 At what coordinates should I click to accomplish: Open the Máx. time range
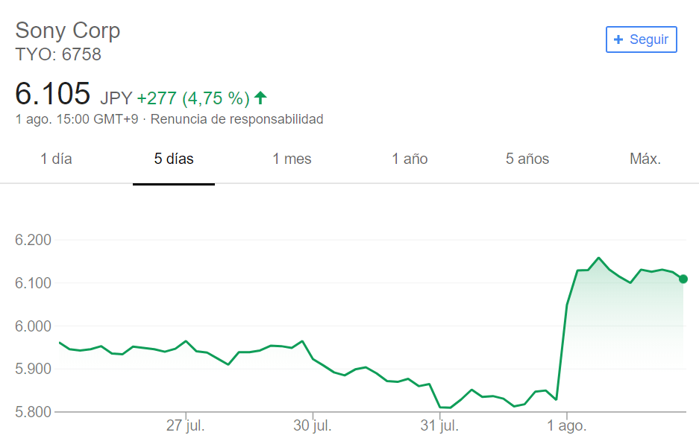(645, 159)
